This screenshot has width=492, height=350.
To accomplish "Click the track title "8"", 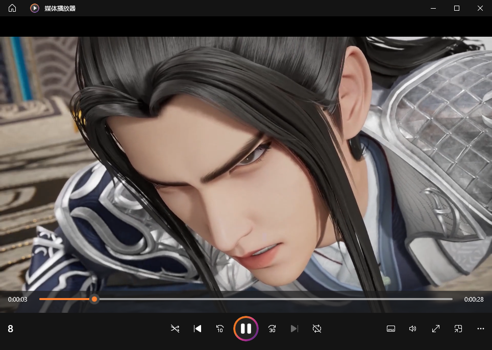I will 10,329.
